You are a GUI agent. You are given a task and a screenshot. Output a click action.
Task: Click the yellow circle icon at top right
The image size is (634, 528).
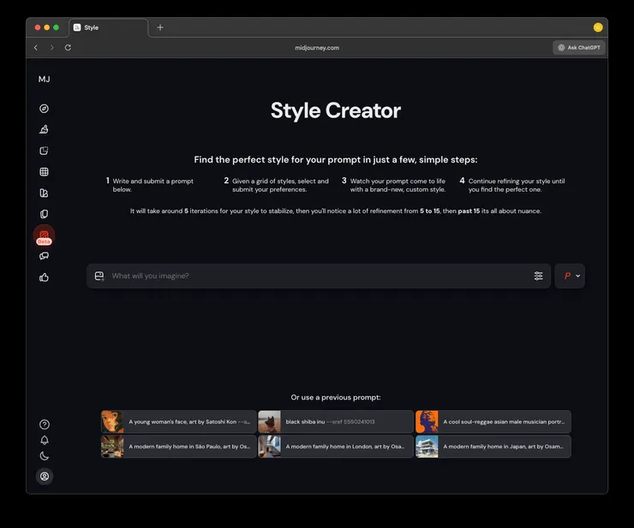point(598,27)
